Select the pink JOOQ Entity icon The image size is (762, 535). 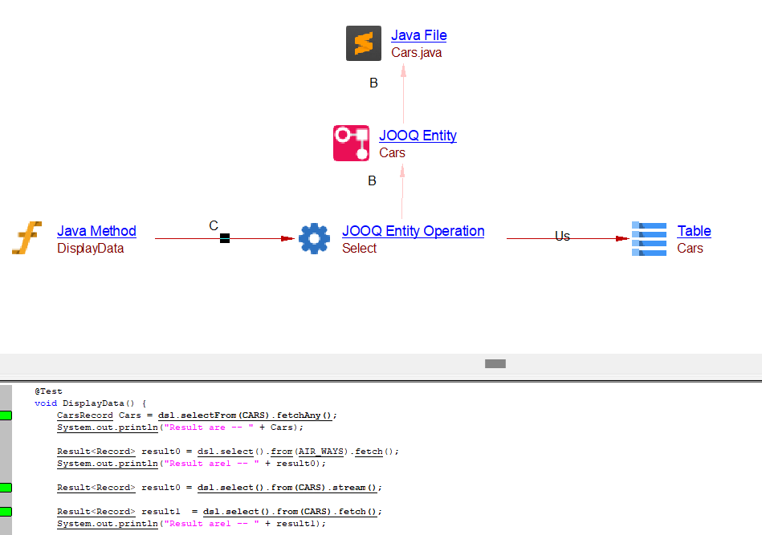pyautogui.click(x=351, y=143)
